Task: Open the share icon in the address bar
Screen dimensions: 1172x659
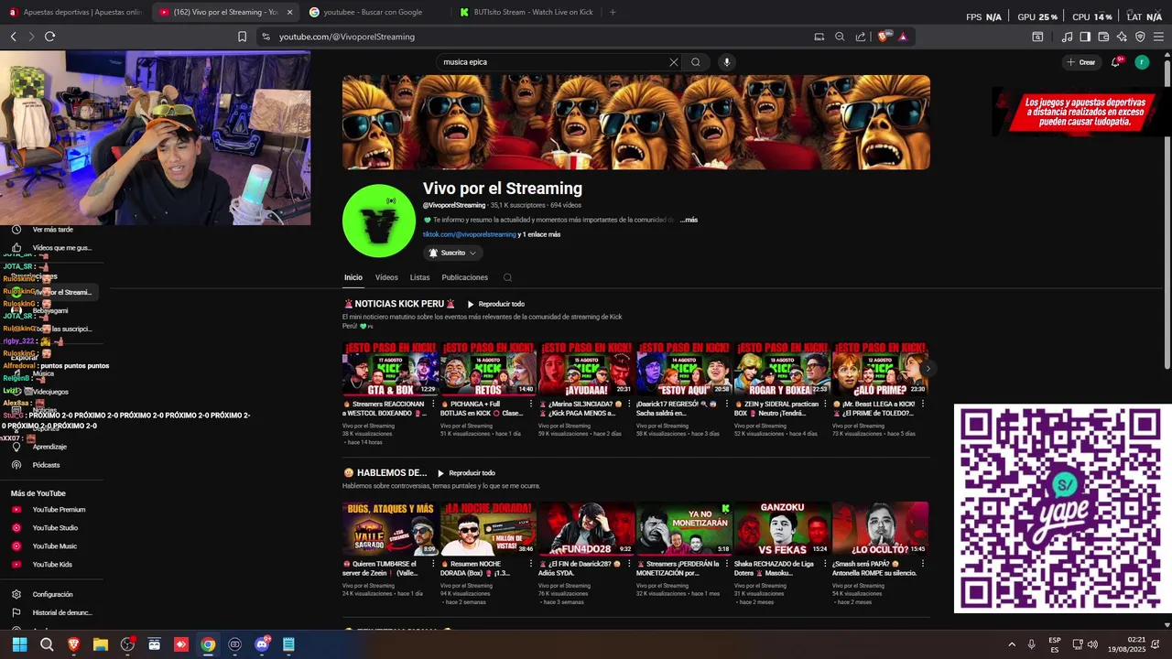Action: (861, 37)
